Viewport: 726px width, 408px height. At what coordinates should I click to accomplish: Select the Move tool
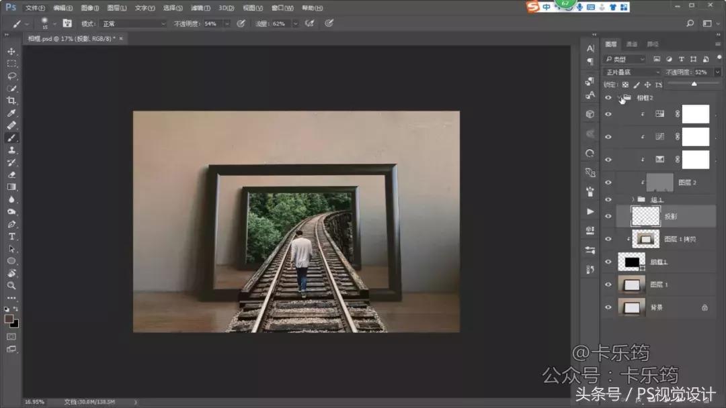click(x=11, y=52)
